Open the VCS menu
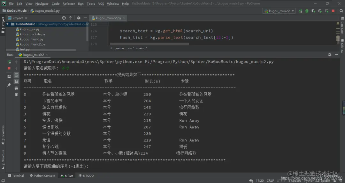The height and width of the screenshot is (183, 345). pos(101,4)
